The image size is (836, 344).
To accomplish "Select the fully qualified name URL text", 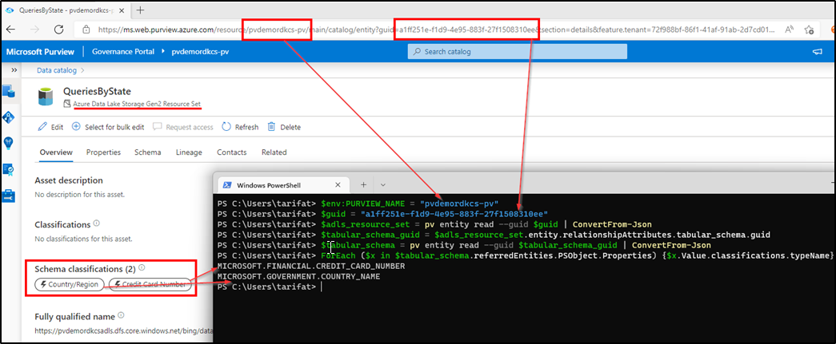I will point(122,330).
